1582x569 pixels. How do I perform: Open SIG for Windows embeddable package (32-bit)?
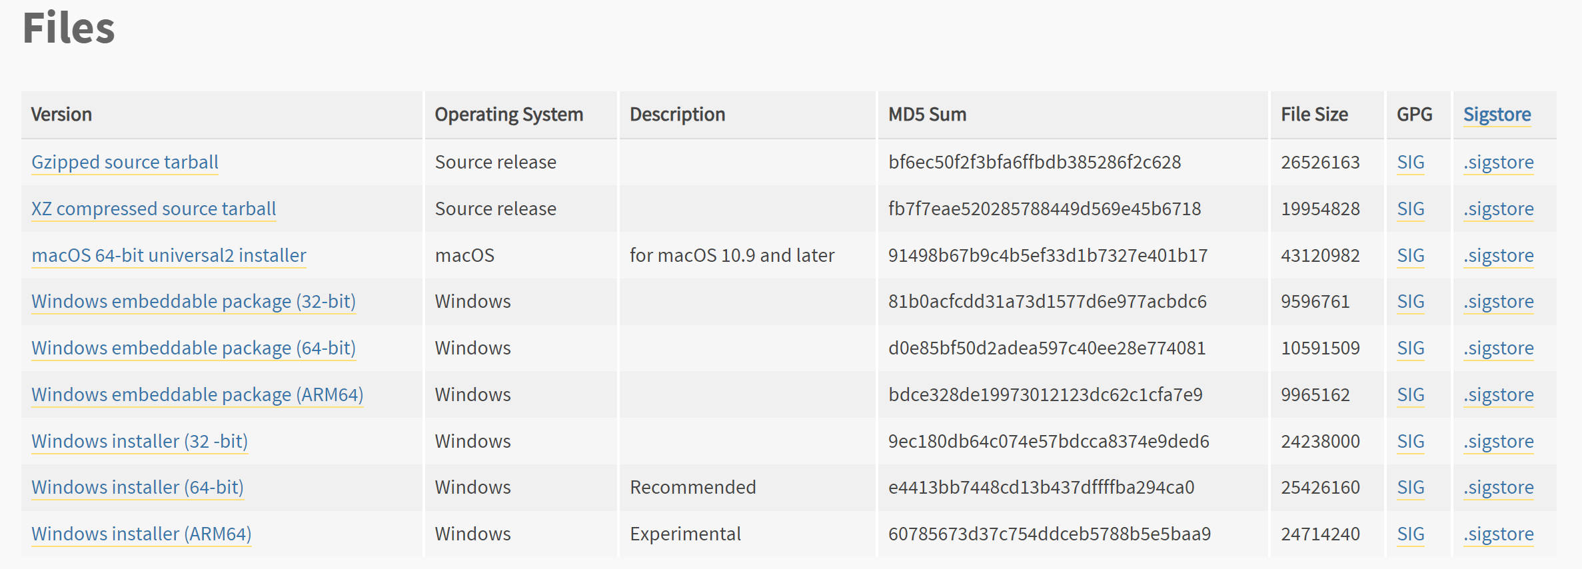(1411, 302)
